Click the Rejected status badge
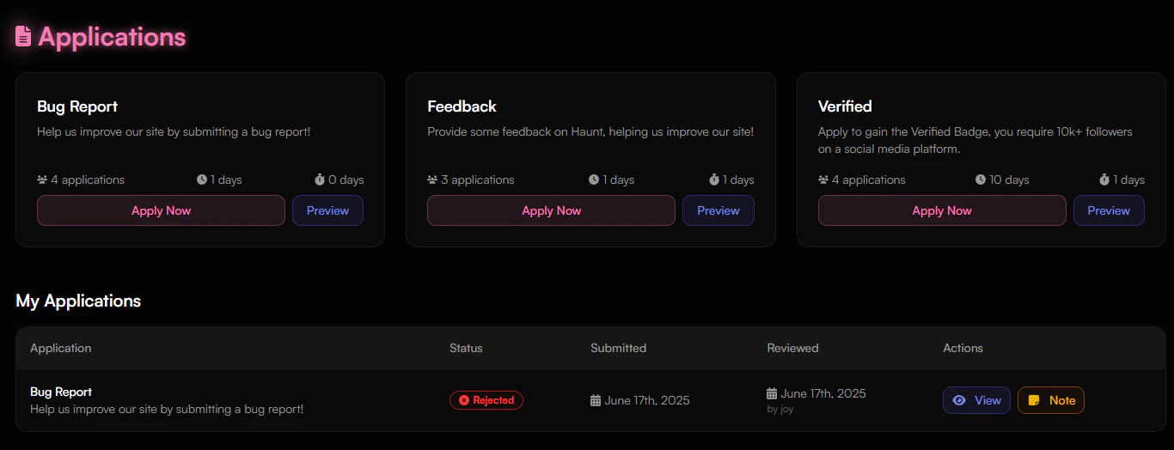1174x450 pixels. 486,400
